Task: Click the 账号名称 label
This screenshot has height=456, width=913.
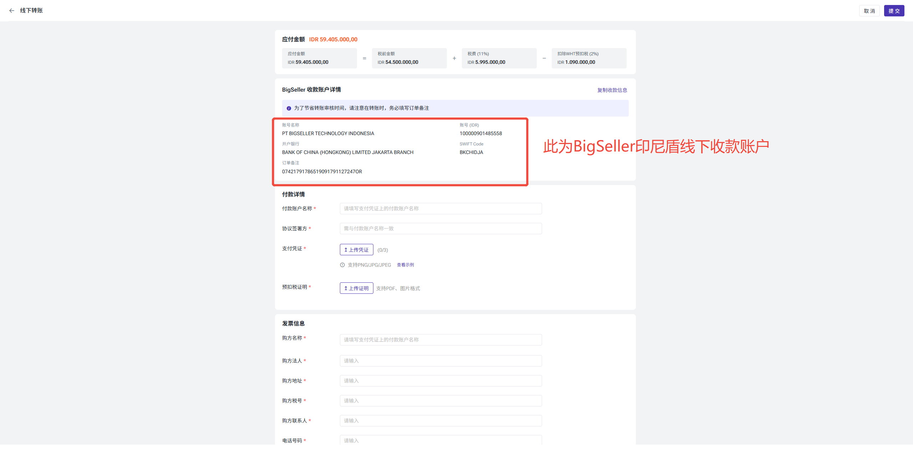Action: coord(291,125)
